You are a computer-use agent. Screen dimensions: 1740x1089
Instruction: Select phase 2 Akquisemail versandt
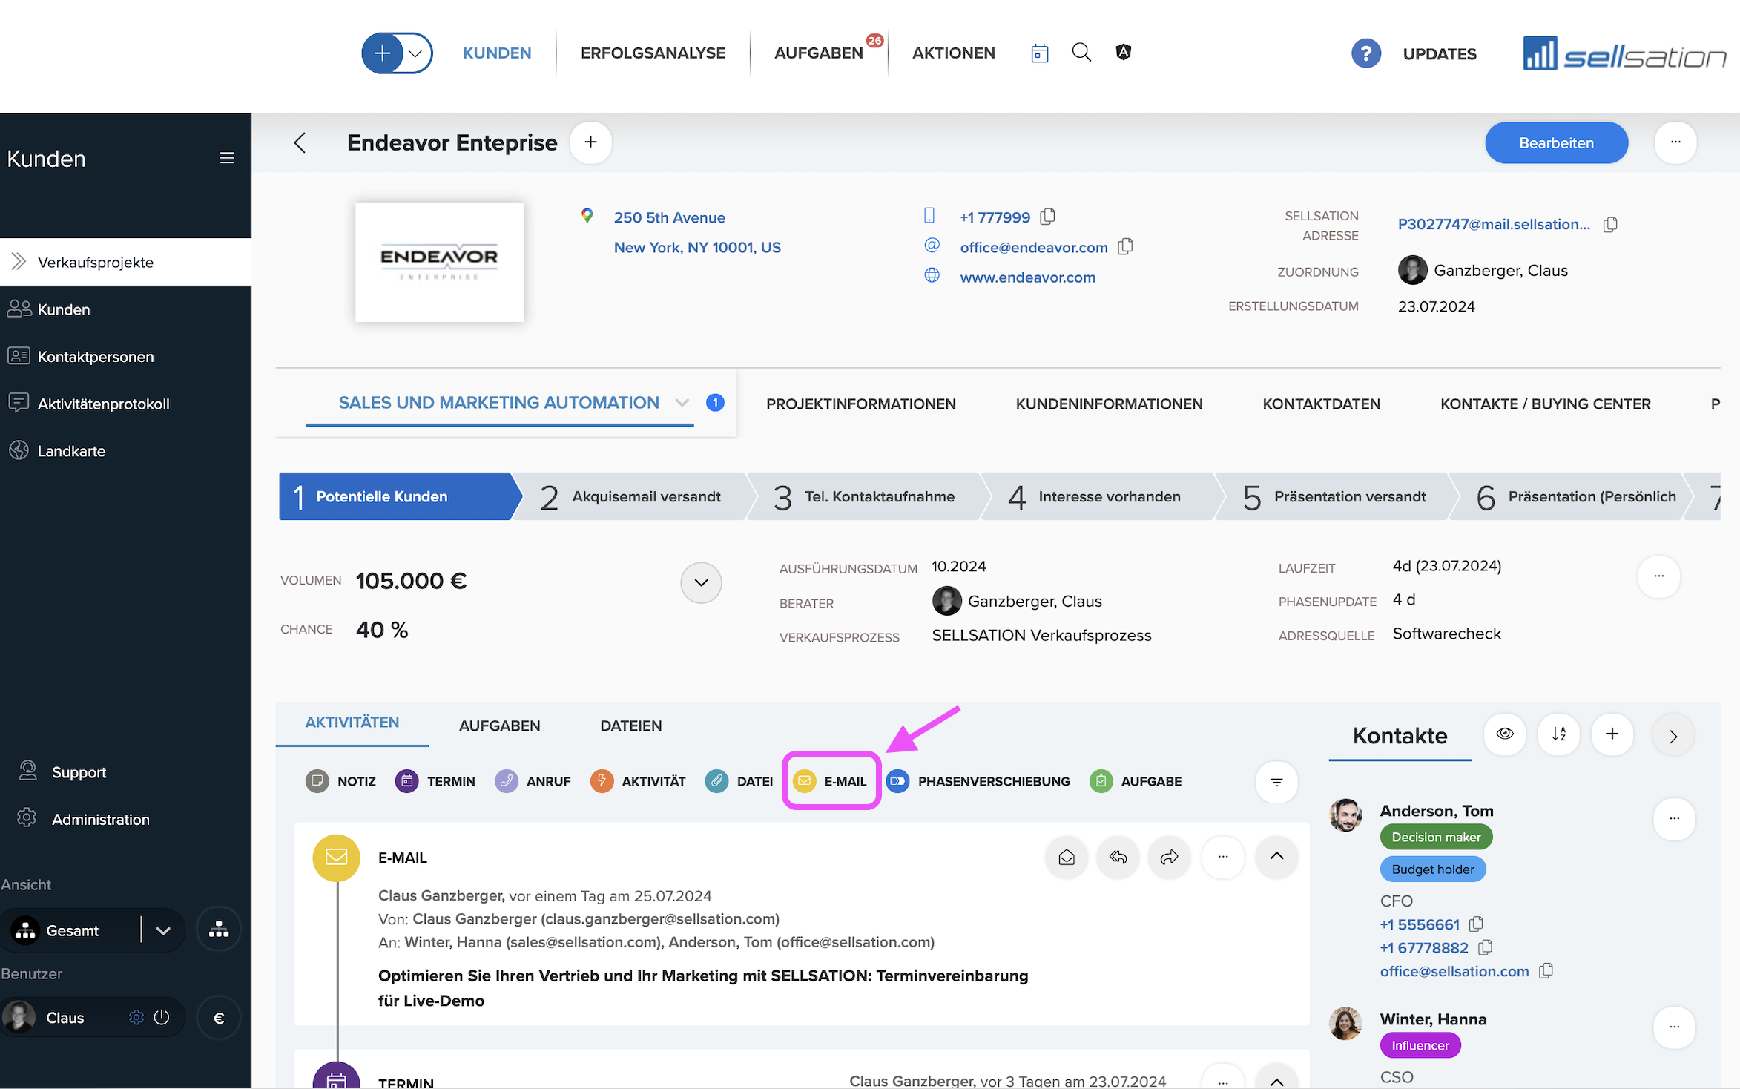[x=630, y=496]
